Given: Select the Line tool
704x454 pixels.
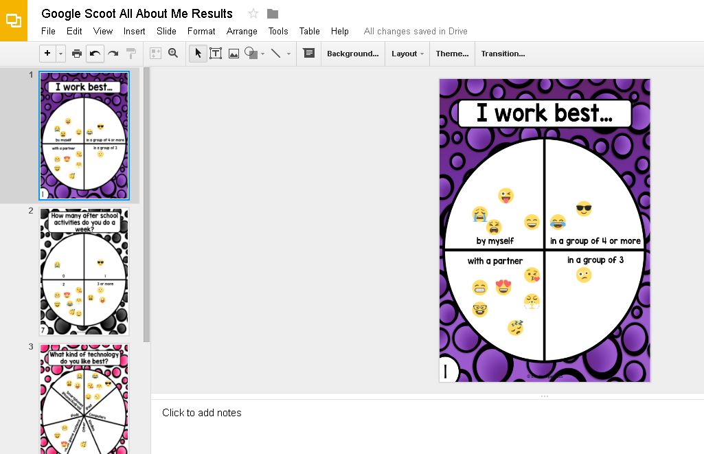Looking at the screenshot, I should [x=275, y=53].
